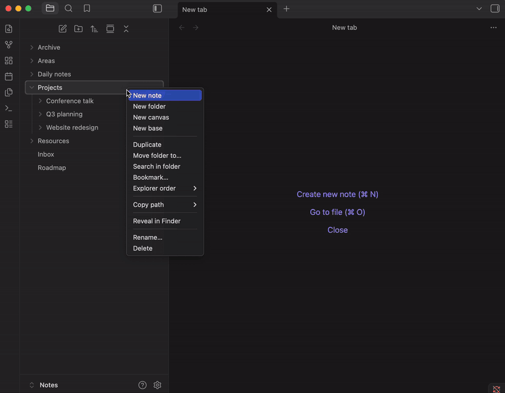Viewport: 505px width, 393px height.
Task: Choose Move folder to... option
Action: click(x=165, y=156)
